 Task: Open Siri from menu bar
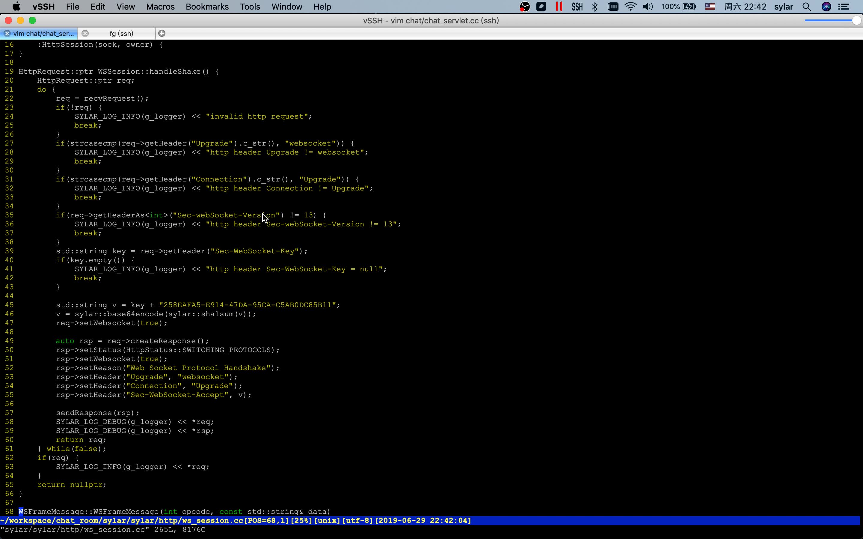pos(826,6)
